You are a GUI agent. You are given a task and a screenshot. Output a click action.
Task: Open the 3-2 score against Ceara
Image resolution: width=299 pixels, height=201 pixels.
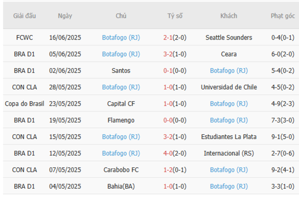point(169,54)
